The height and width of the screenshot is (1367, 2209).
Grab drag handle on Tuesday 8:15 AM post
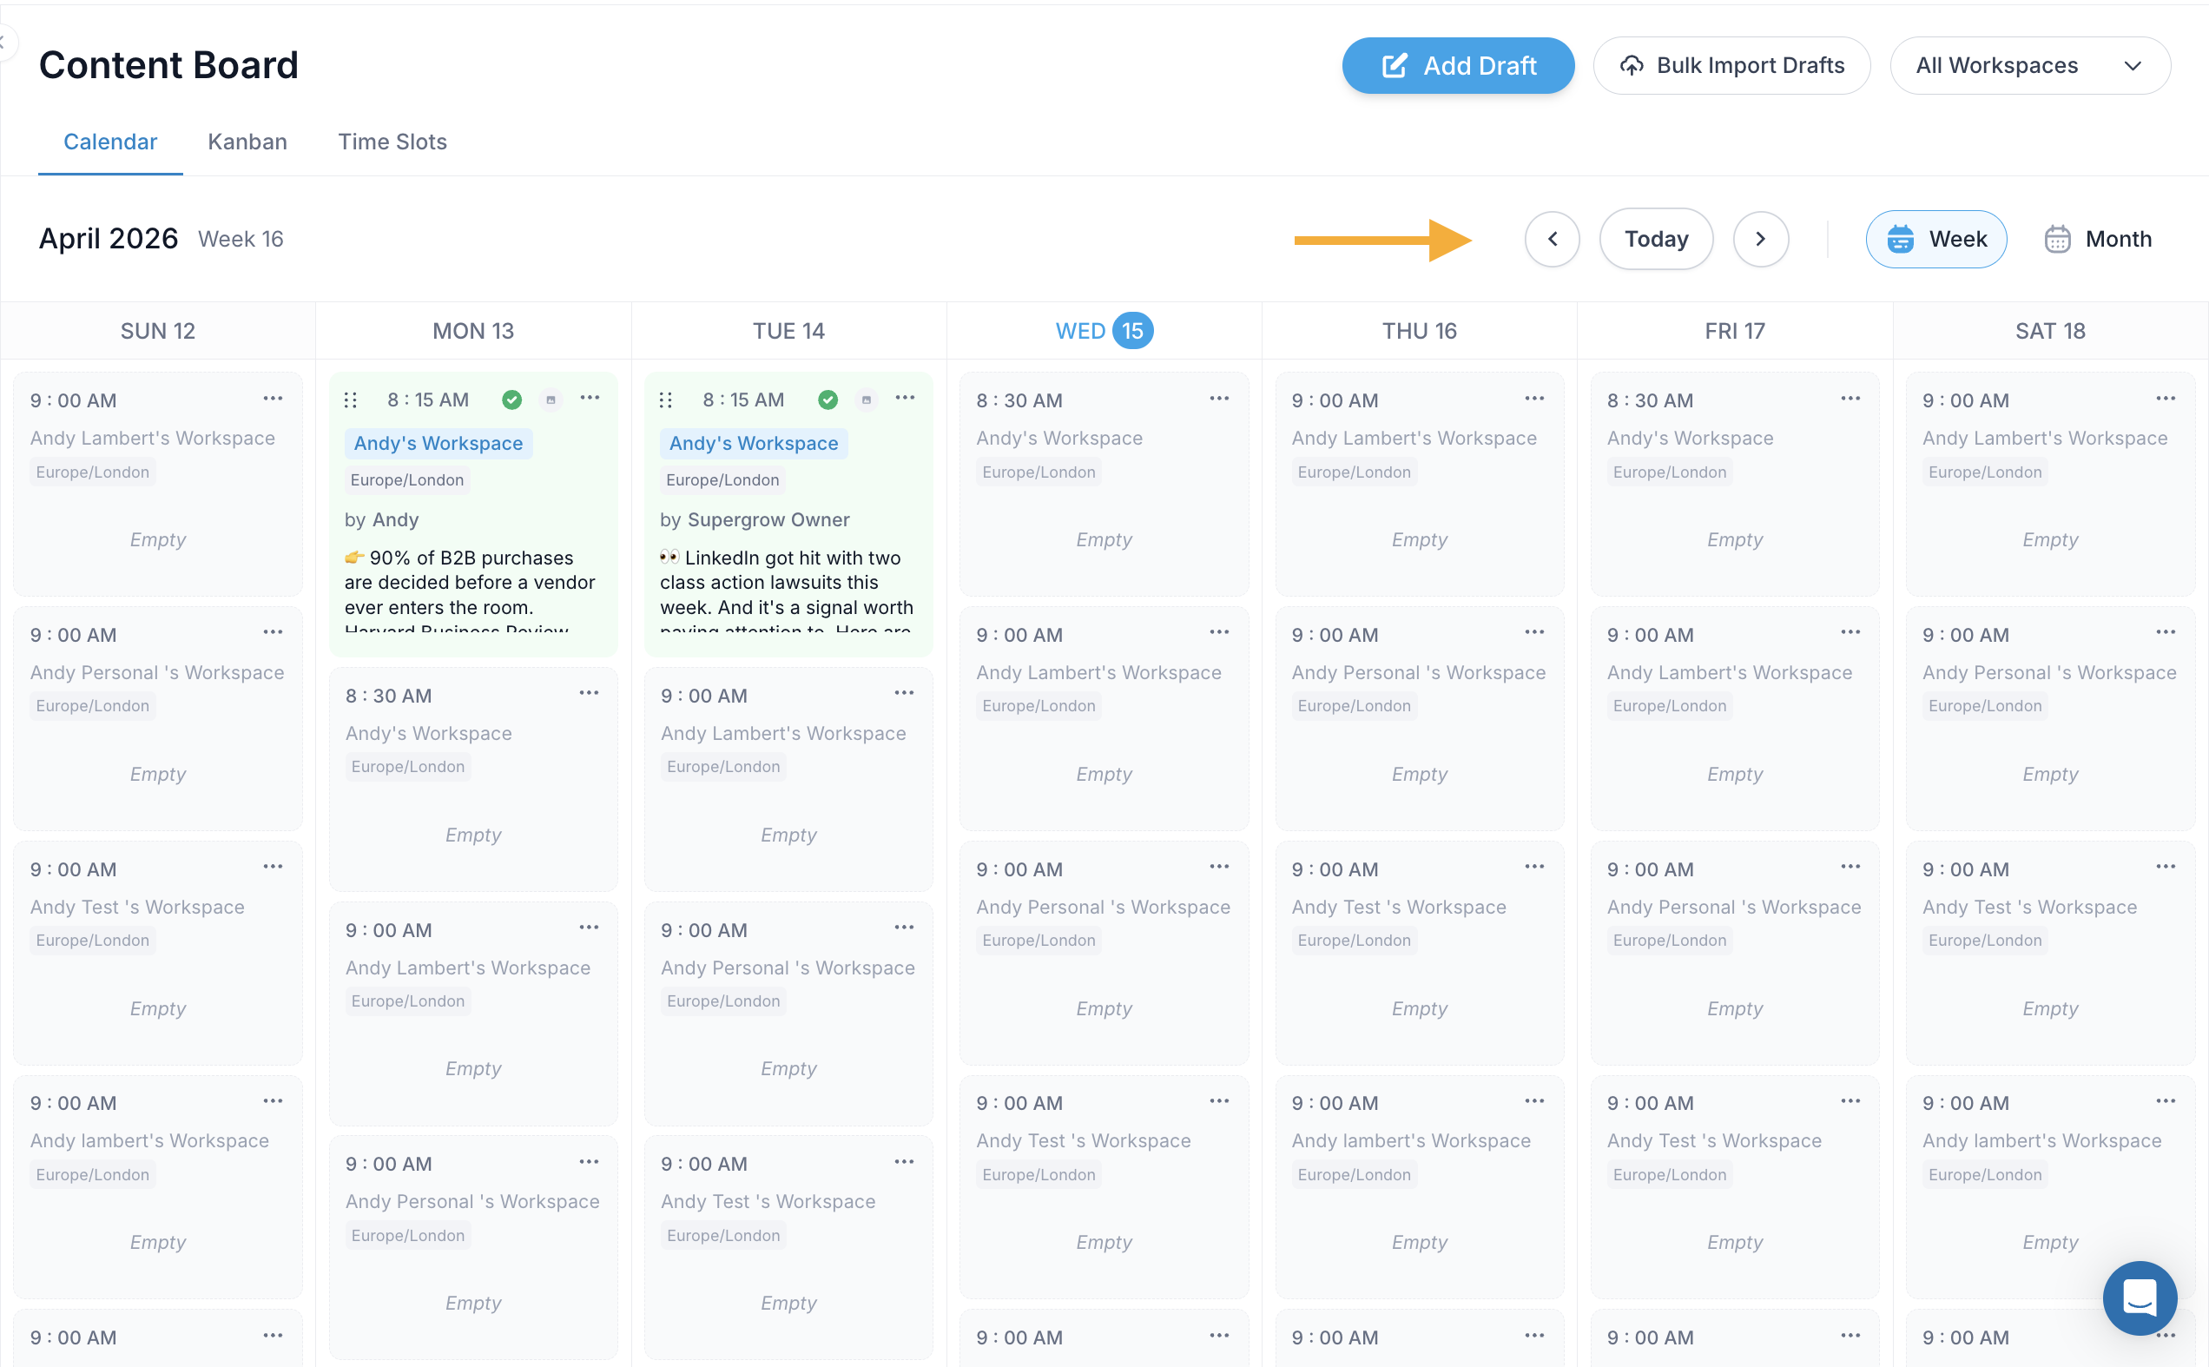(666, 400)
